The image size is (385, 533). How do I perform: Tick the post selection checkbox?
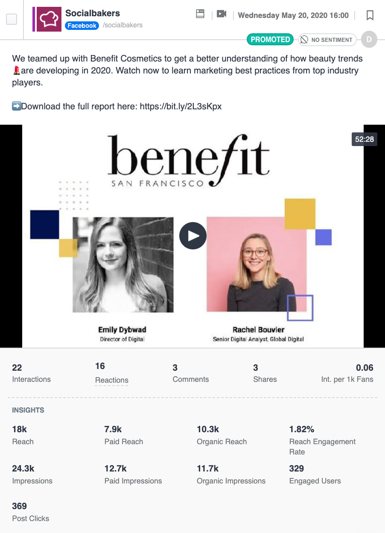(12, 19)
